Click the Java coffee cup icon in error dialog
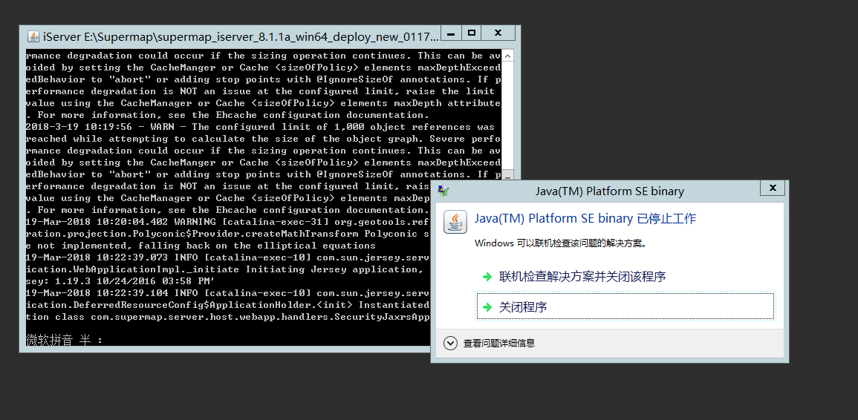 (455, 221)
